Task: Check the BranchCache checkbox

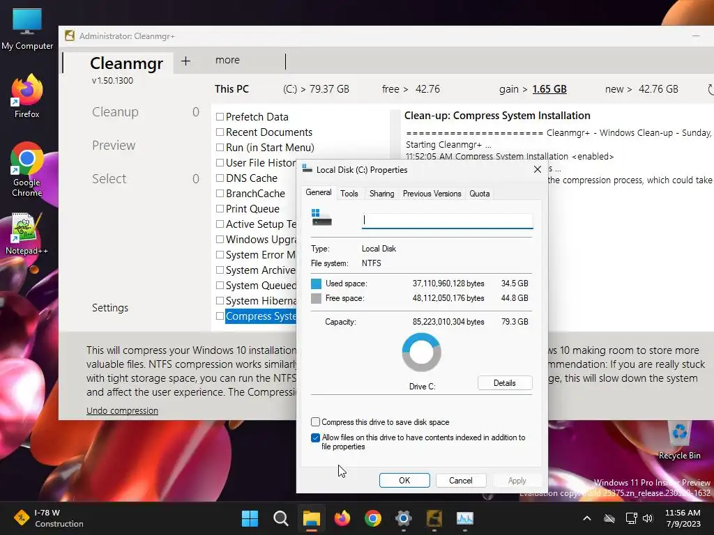Action: coord(220,194)
